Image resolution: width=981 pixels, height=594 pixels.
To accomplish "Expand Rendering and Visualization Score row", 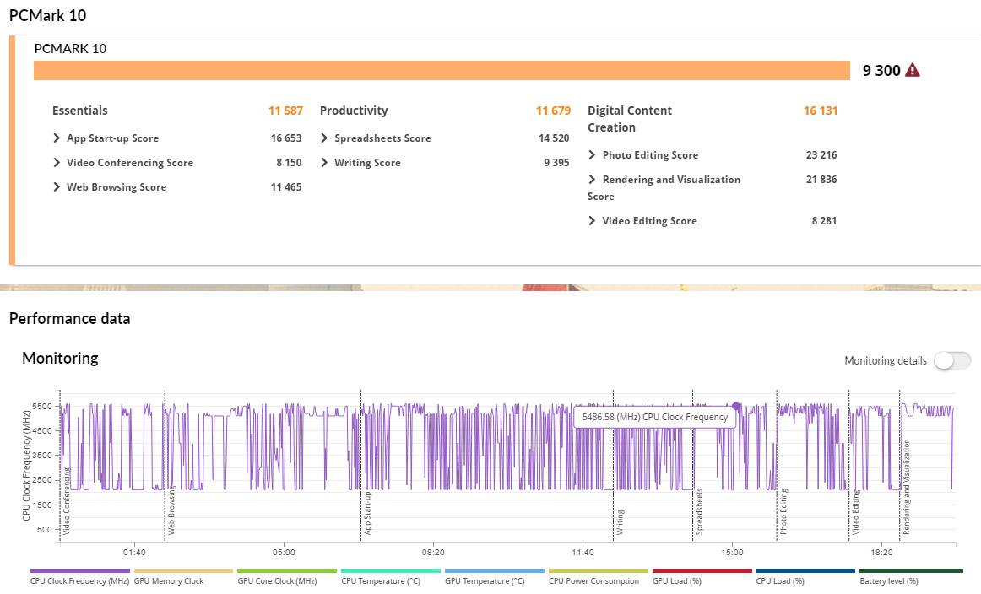I will point(593,180).
